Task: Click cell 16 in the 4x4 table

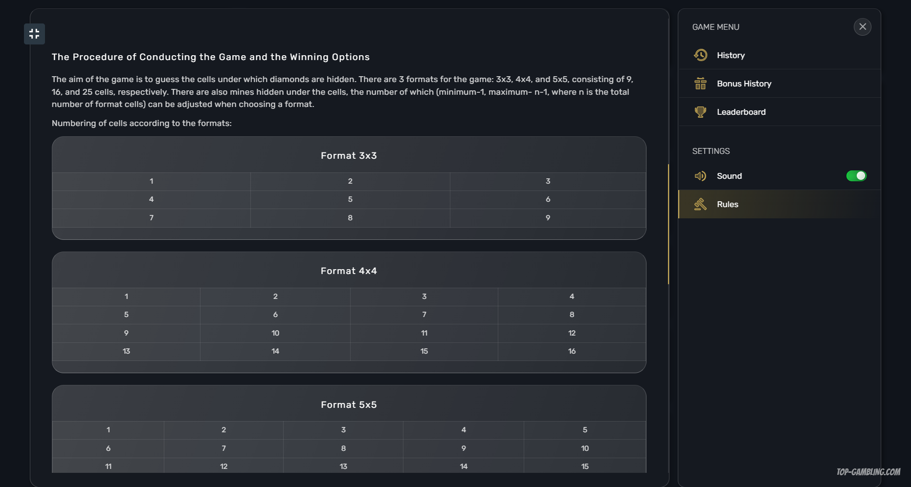Action: [x=572, y=351]
